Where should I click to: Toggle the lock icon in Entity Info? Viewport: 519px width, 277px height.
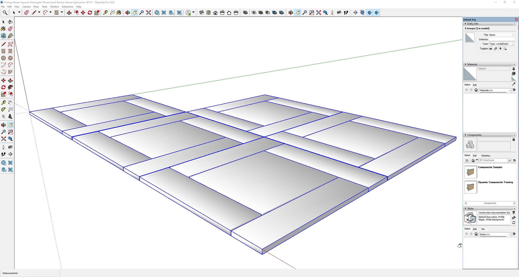tap(495, 49)
